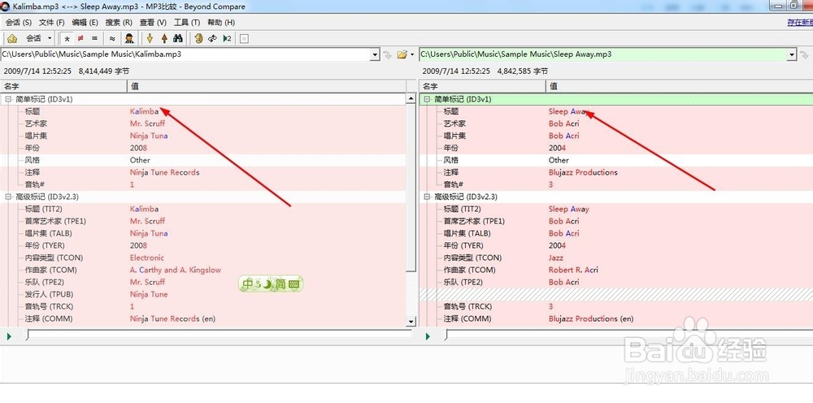
Task: Click right pane 值 column header
Action: click(x=679, y=86)
